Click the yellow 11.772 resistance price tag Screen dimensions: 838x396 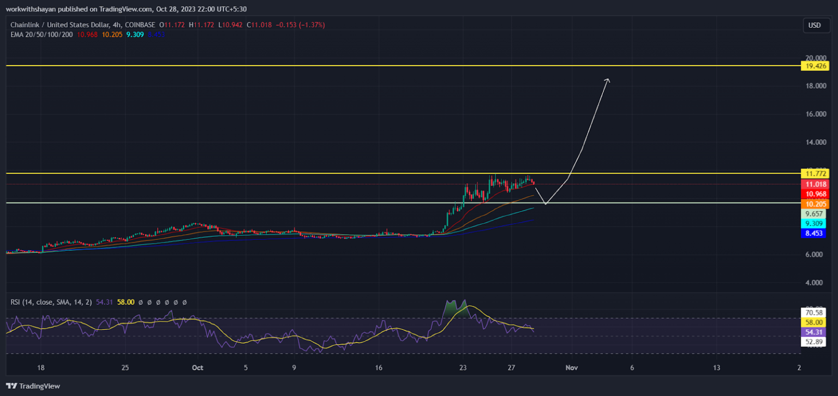point(815,173)
